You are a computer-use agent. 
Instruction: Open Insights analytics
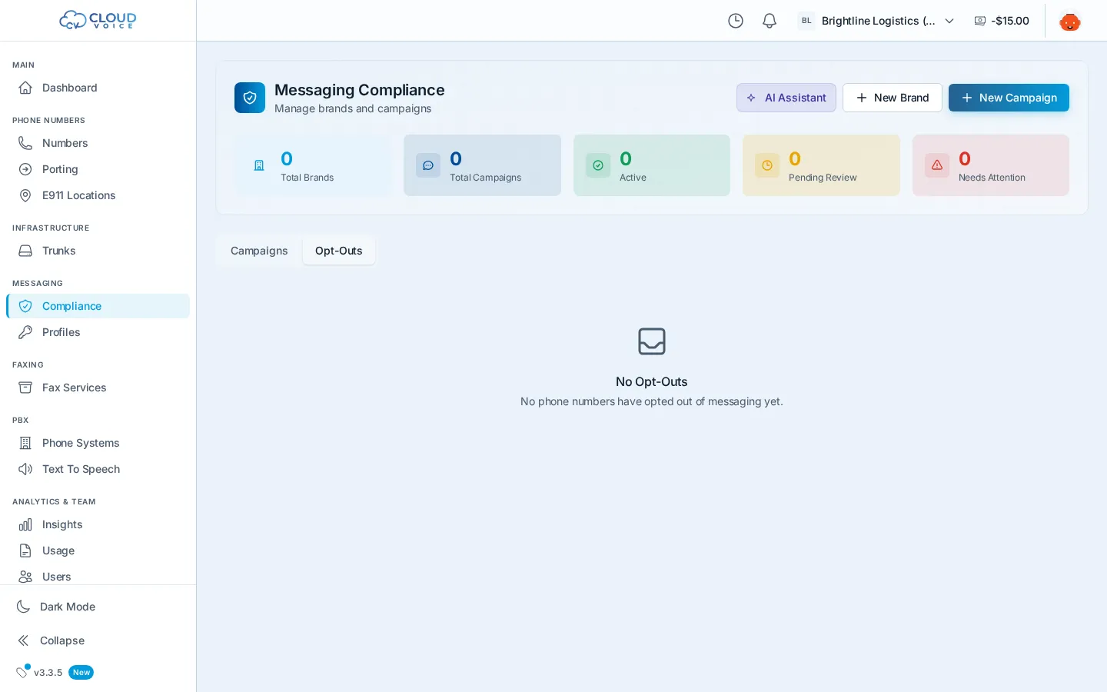[x=98, y=524]
